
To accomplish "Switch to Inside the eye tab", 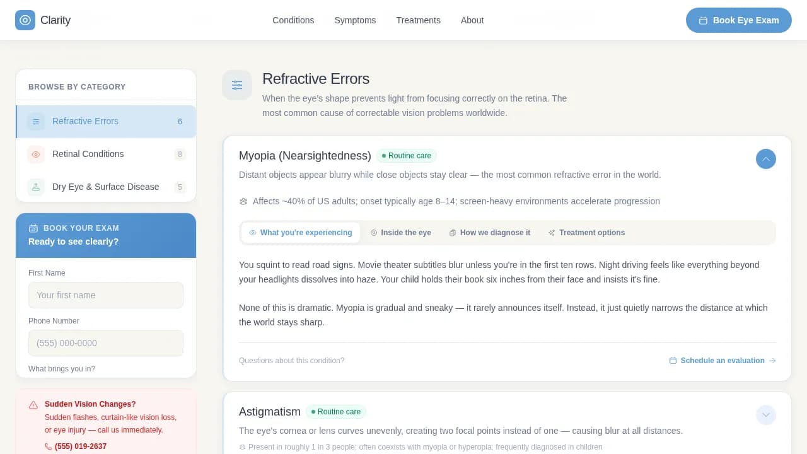I will pos(401,233).
